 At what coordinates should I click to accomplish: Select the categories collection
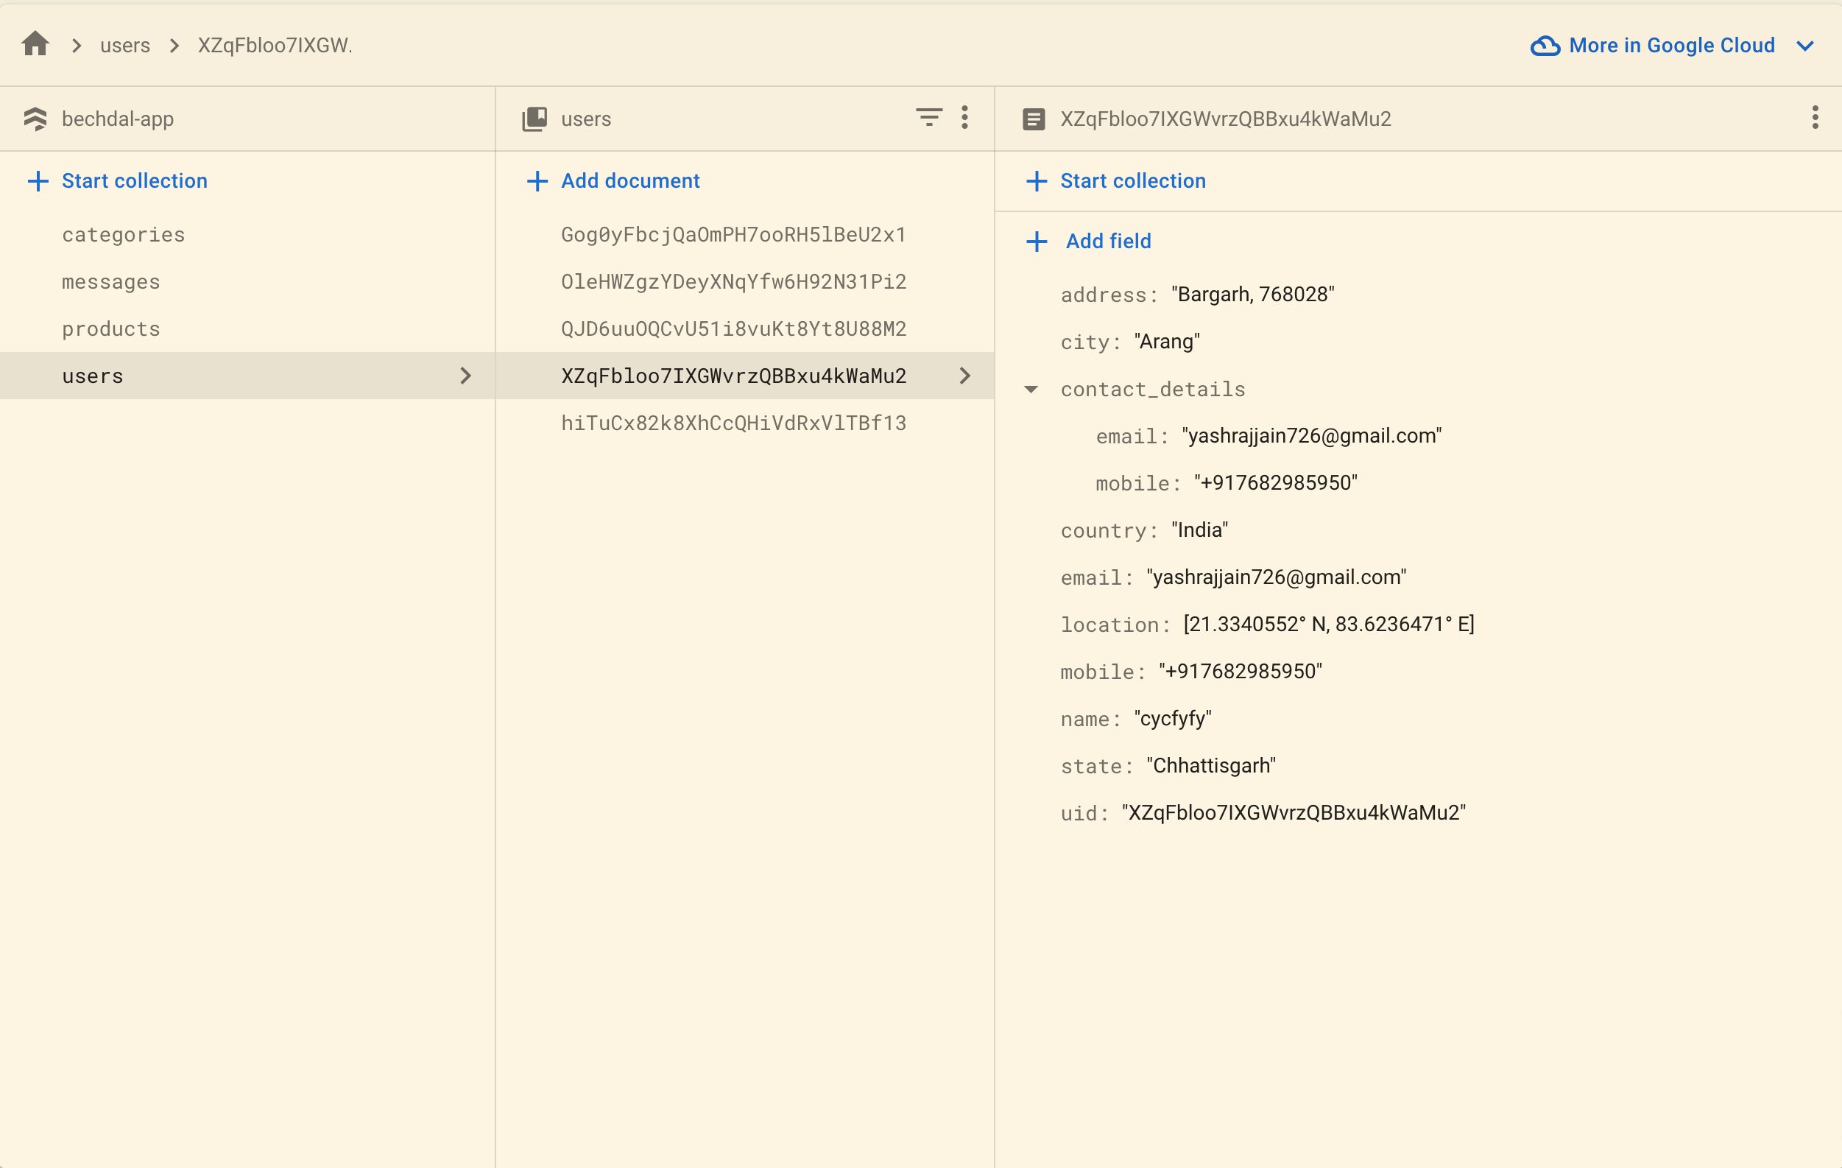[x=123, y=234]
